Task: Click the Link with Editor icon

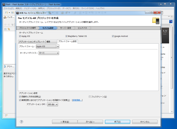Action: [x=9, y=29]
